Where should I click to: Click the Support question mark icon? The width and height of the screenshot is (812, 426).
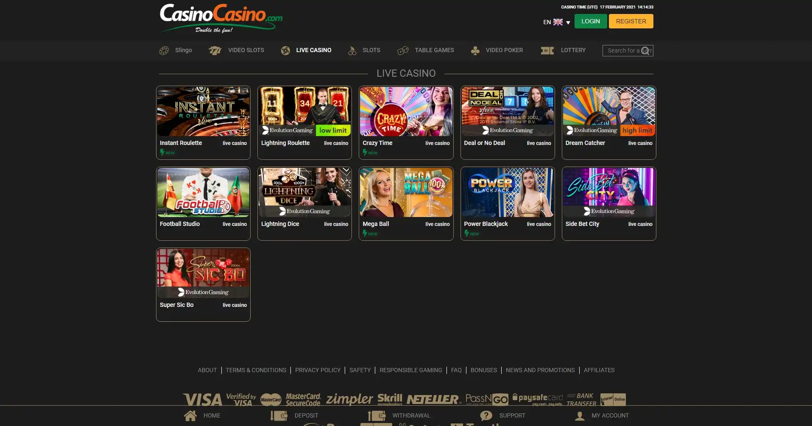[x=486, y=415]
